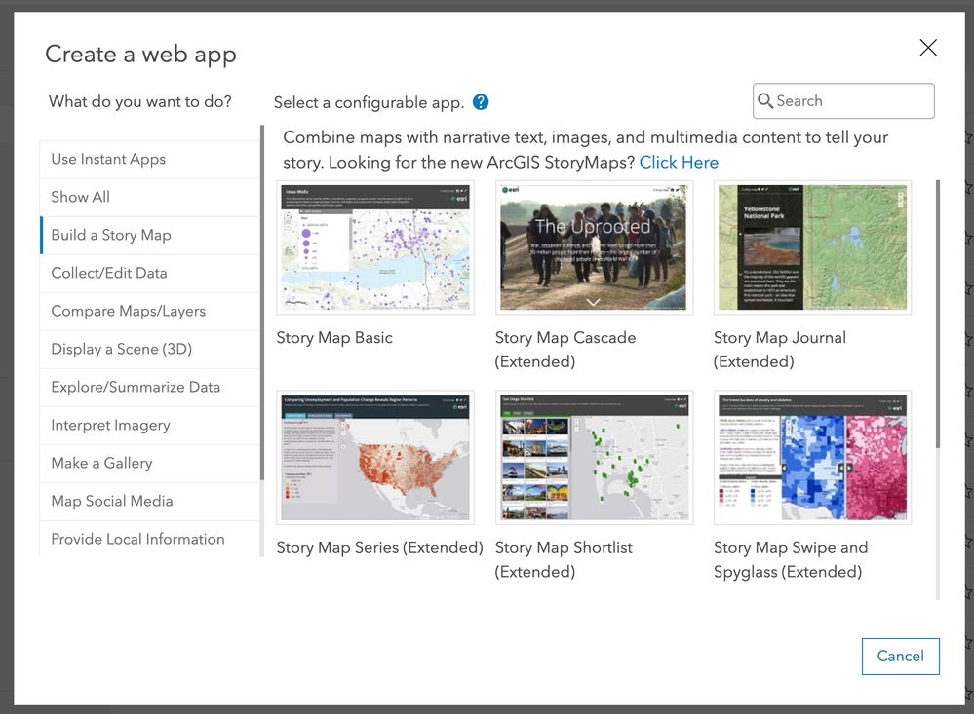The image size is (974, 714).
Task: Open the Story Map Basic template thumbnail
Action: (374, 247)
